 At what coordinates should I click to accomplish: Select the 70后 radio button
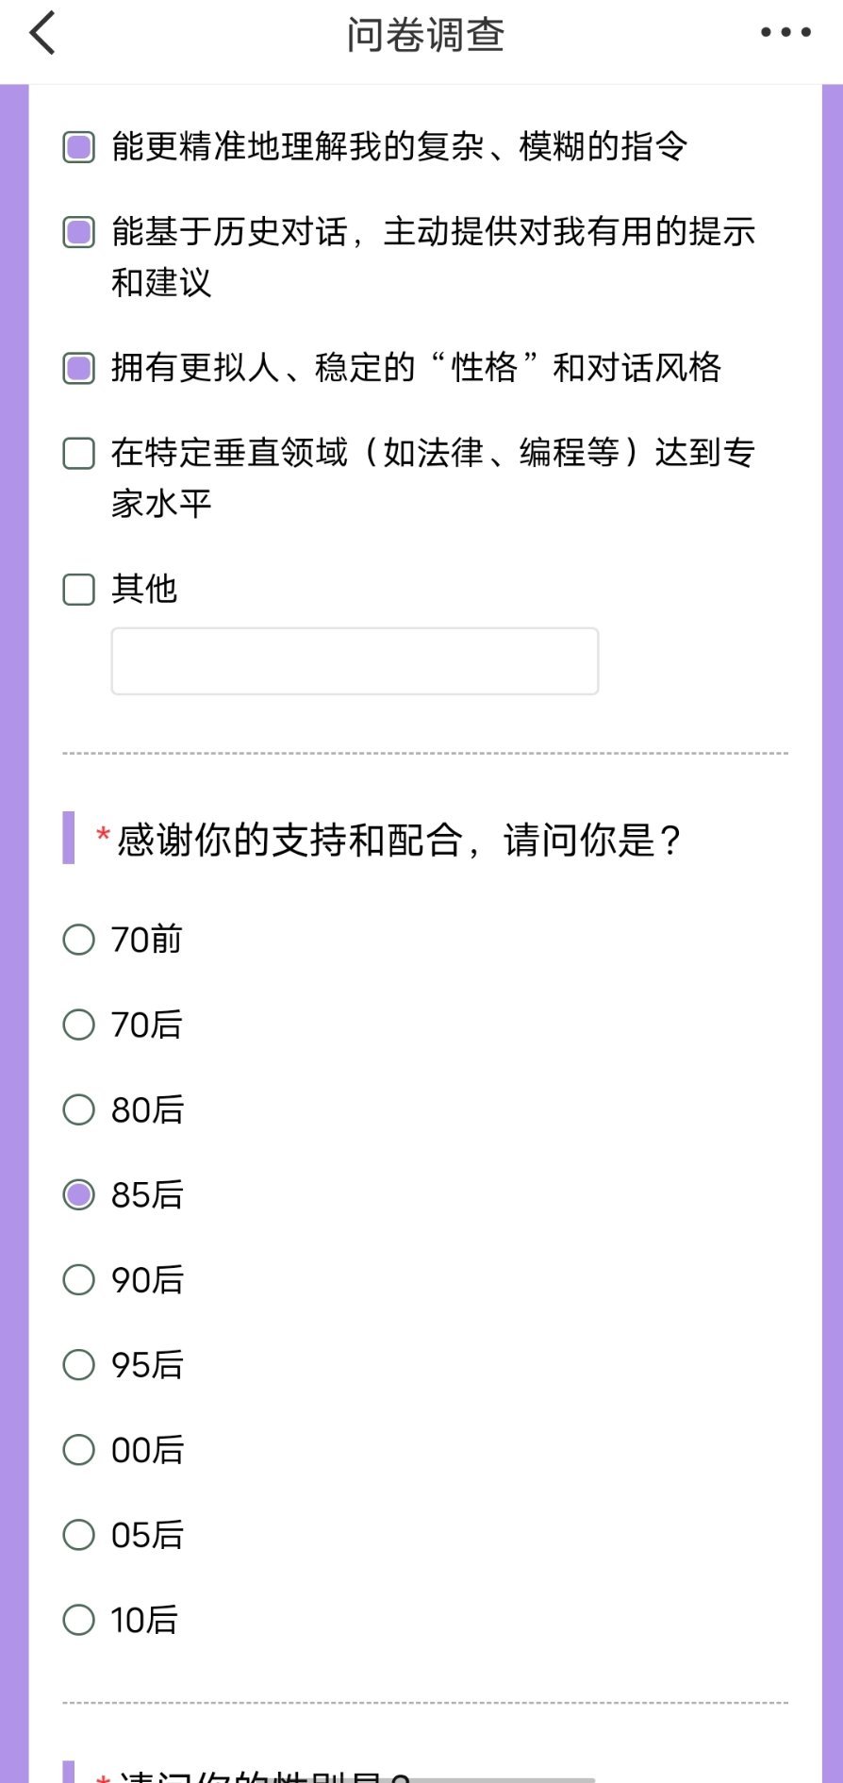pos(79,1025)
